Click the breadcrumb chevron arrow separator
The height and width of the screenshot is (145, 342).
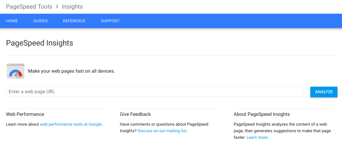[57, 7]
